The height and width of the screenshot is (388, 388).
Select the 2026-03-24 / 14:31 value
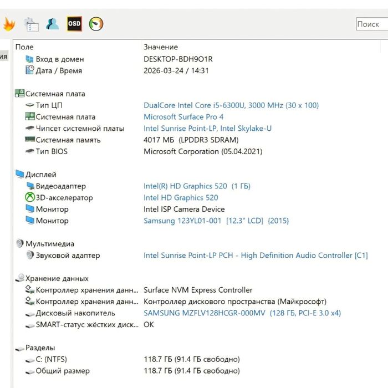tap(176, 70)
